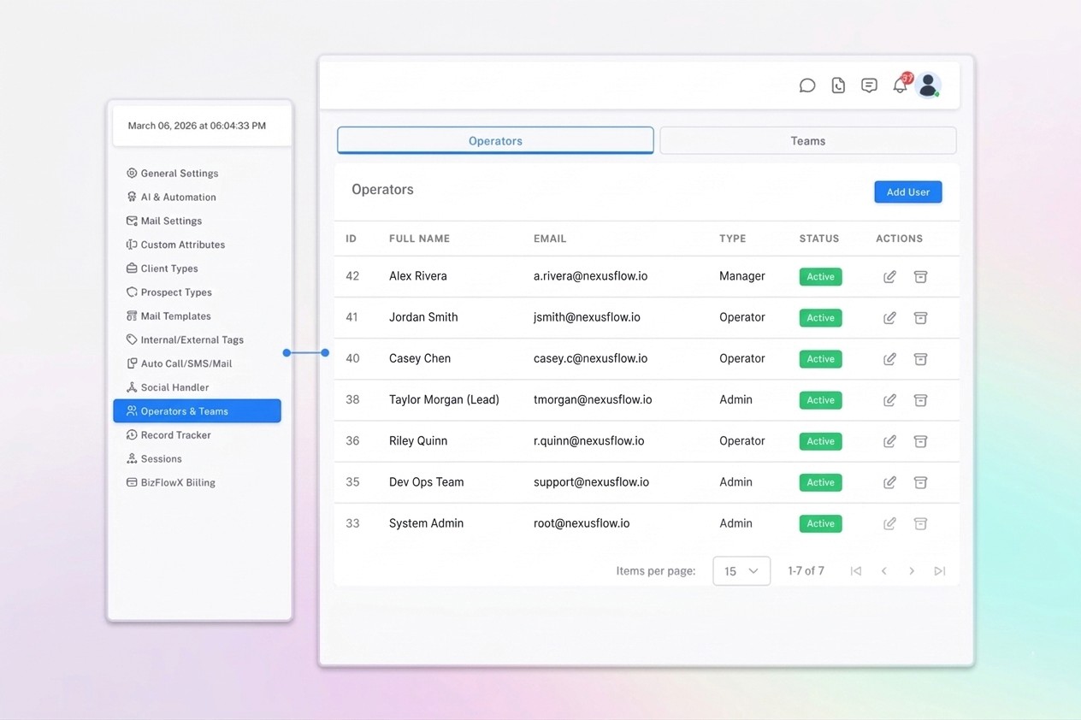Archive the Dev Ops Team operator
Viewport: 1081px width, 720px height.
[920, 482]
